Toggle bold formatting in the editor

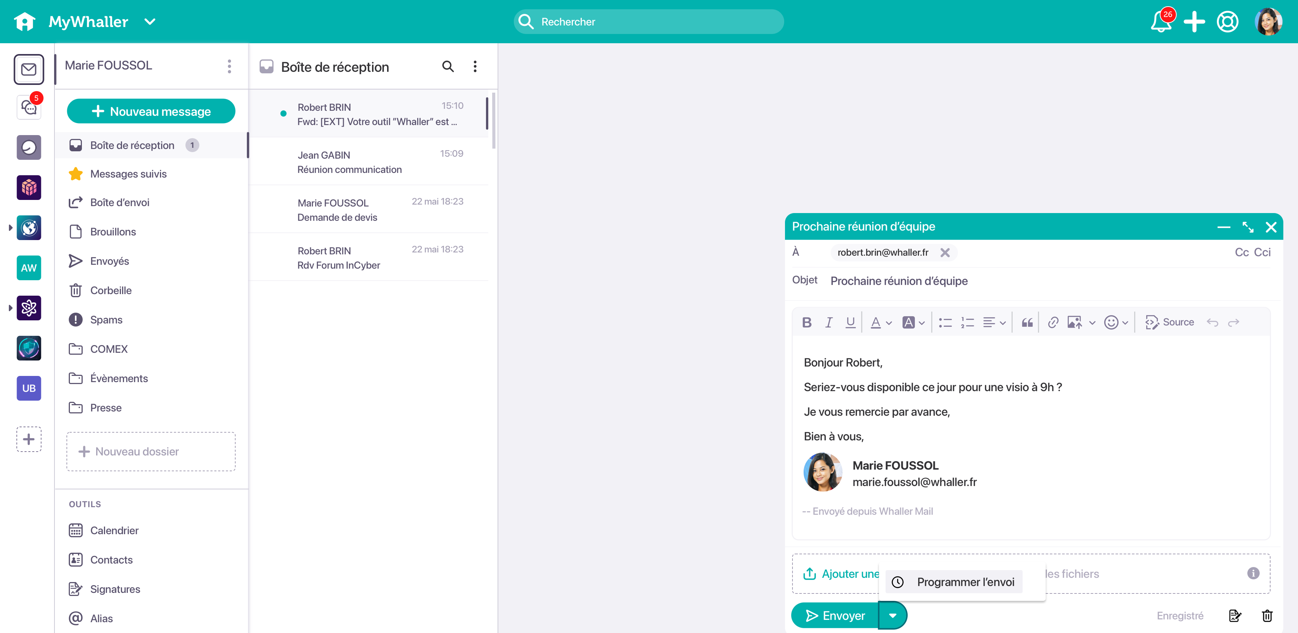[806, 322]
